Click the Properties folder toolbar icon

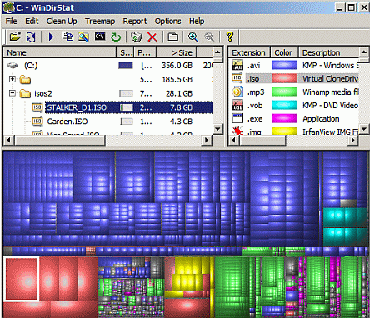172,37
